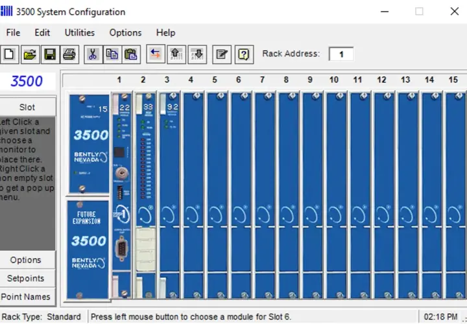Open the Edit menu

coord(42,32)
